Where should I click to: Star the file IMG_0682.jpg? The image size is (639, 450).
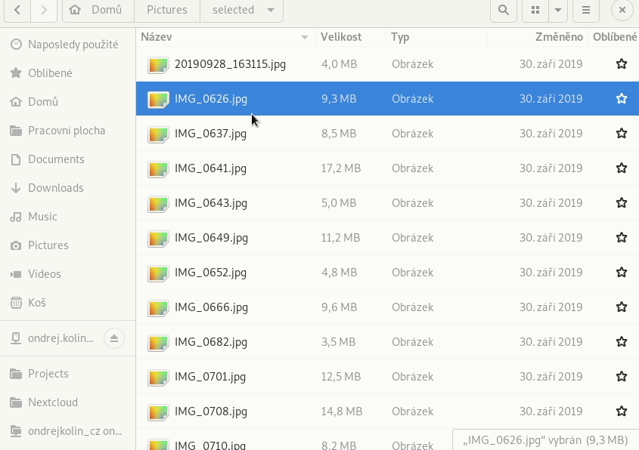tap(622, 342)
